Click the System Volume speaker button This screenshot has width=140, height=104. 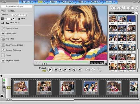click(80, 70)
